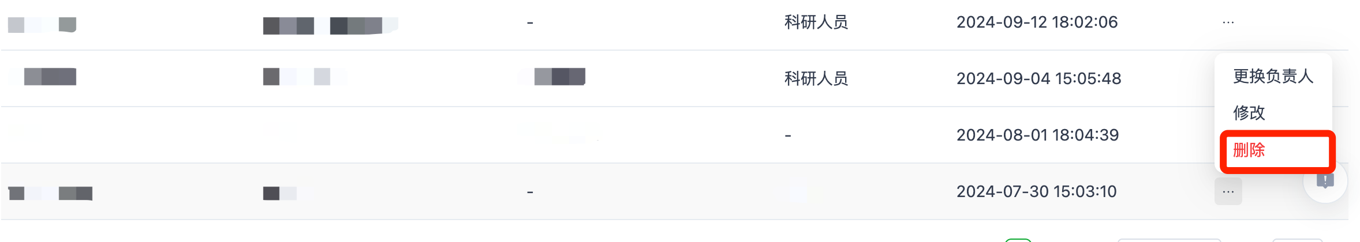
Task: Select the blurred first-column name in 2024-09-04 row
Action: click(50, 77)
